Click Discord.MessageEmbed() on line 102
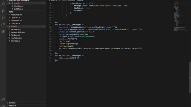 [84, 37]
